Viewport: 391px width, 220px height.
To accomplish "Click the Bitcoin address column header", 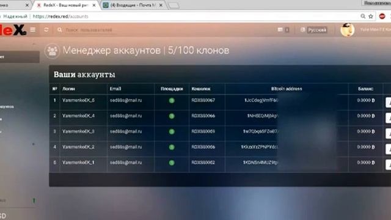I will (x=287, y=89).
